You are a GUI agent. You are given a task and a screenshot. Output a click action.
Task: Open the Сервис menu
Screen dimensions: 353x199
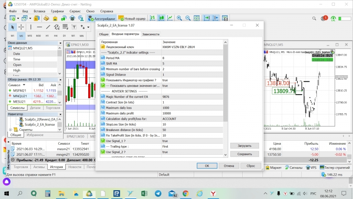coord(75,10)
